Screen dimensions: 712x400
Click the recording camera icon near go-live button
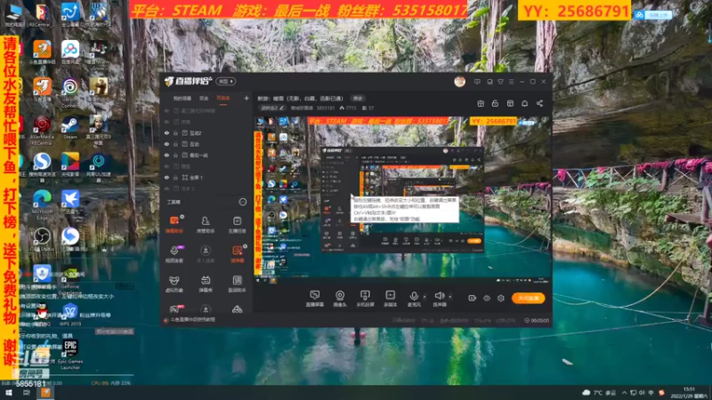472,298
